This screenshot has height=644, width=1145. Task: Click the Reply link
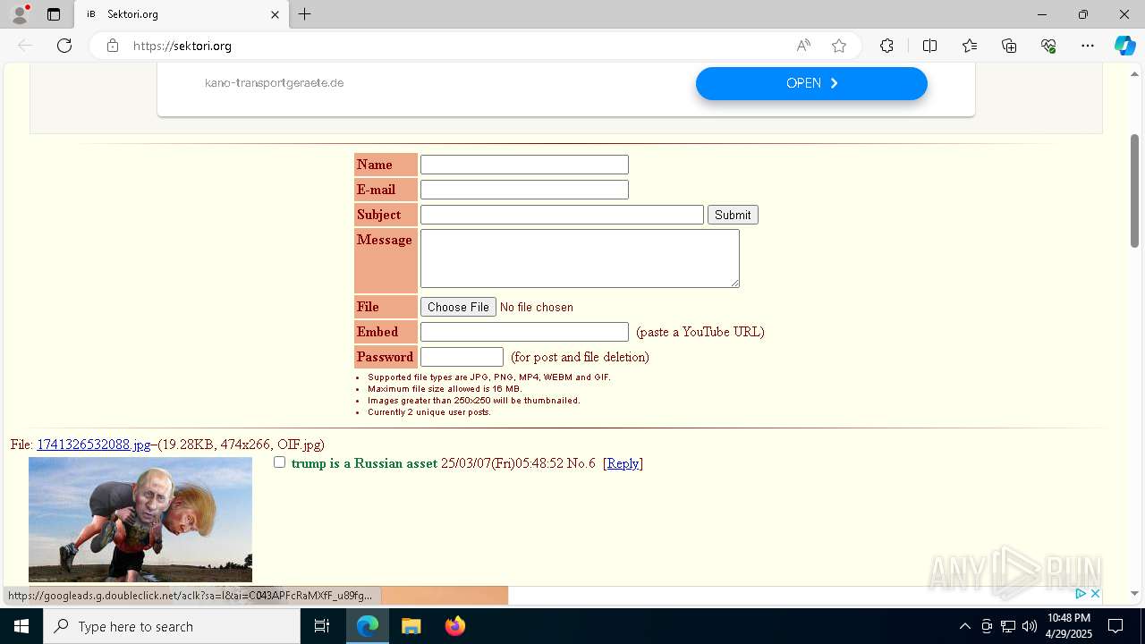(623, 463)
